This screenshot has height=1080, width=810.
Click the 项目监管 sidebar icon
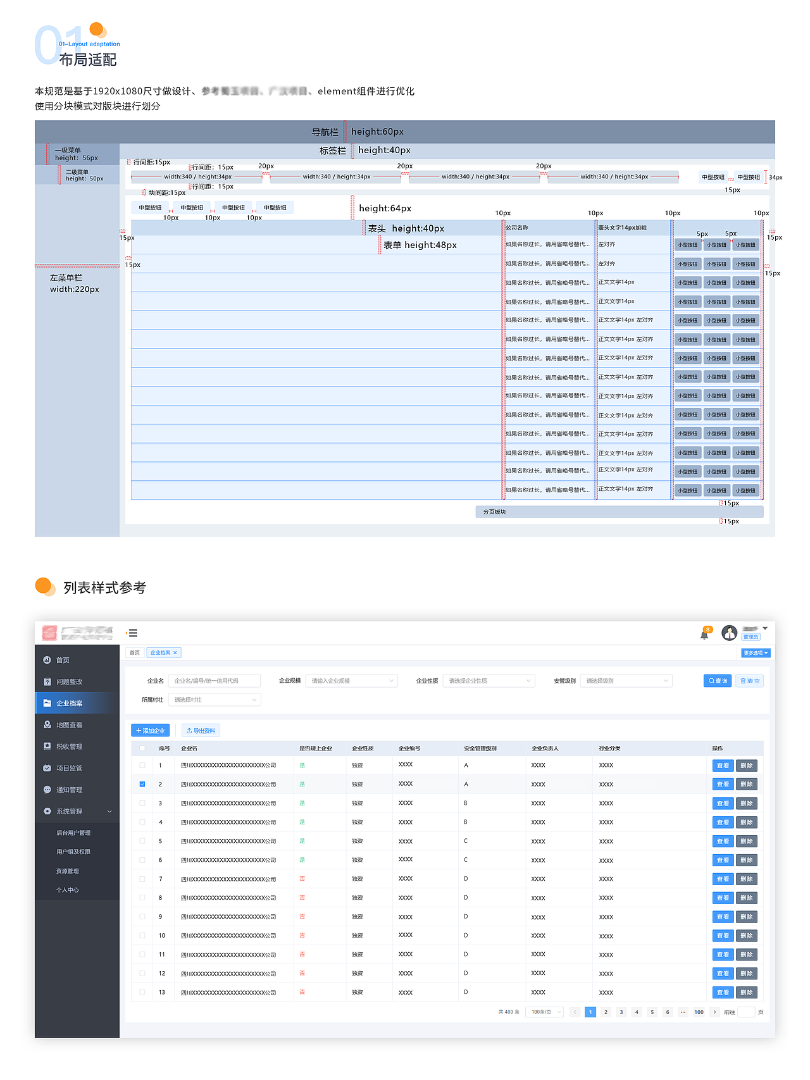click(x=47, y=768)
